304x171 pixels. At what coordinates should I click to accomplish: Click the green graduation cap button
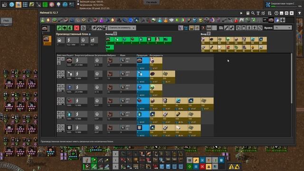click(65, 28)
